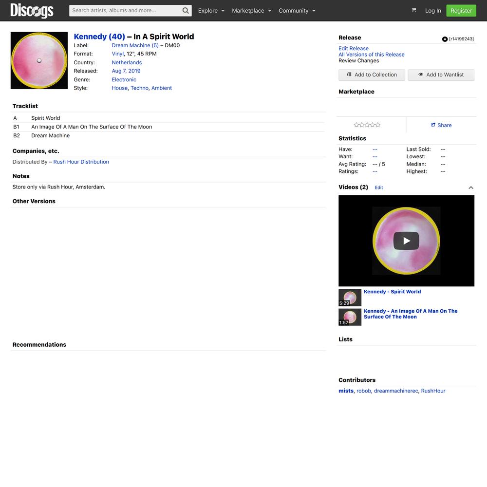Click the House style link

click(x=120, y=88)
